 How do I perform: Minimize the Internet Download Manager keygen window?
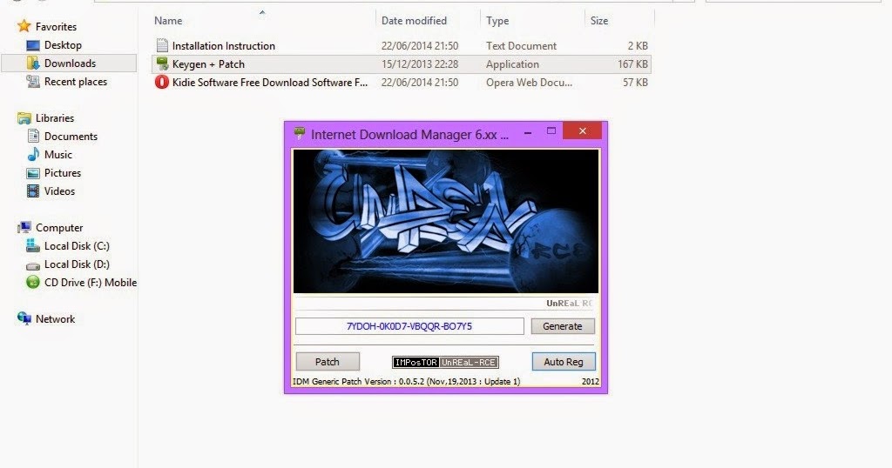tap(528, 131)
